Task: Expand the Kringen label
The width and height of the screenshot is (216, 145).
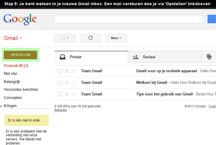Action: [1, 106]
